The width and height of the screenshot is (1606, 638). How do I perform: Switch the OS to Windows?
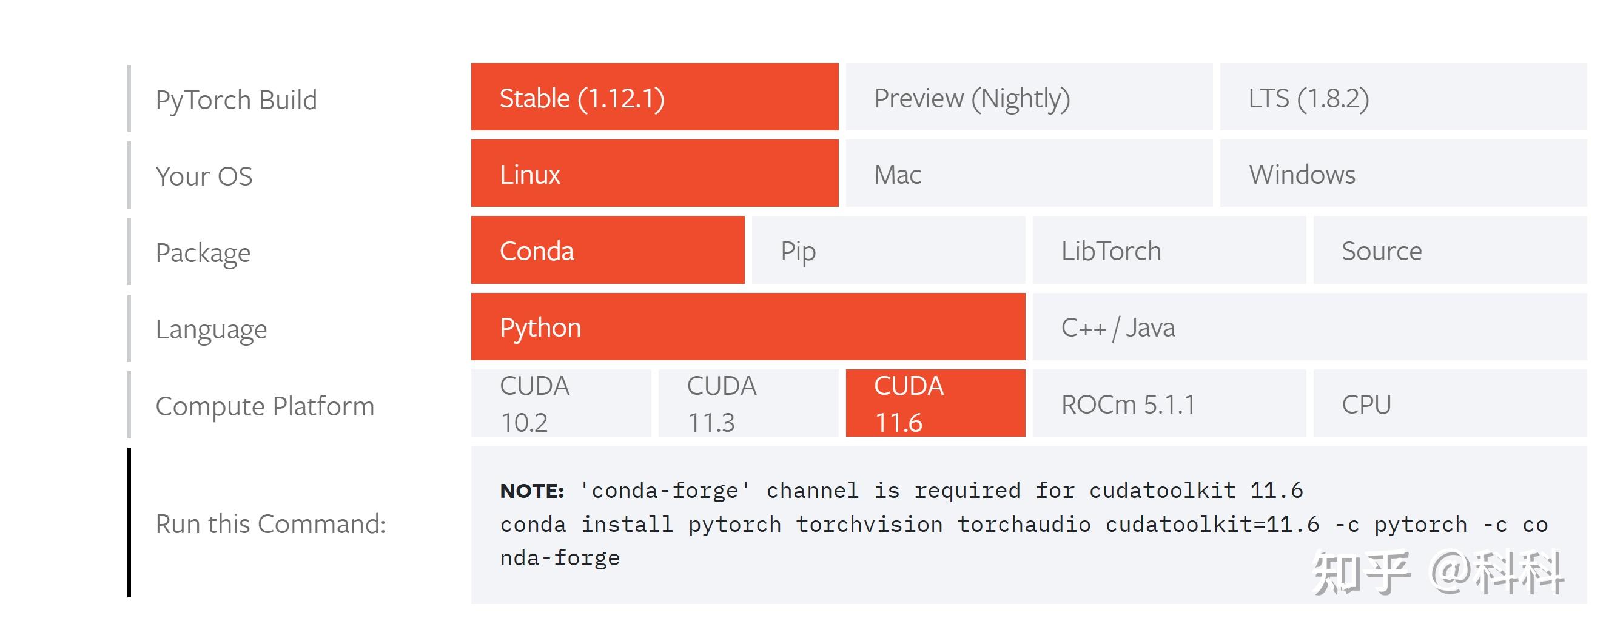[1309, 175]
